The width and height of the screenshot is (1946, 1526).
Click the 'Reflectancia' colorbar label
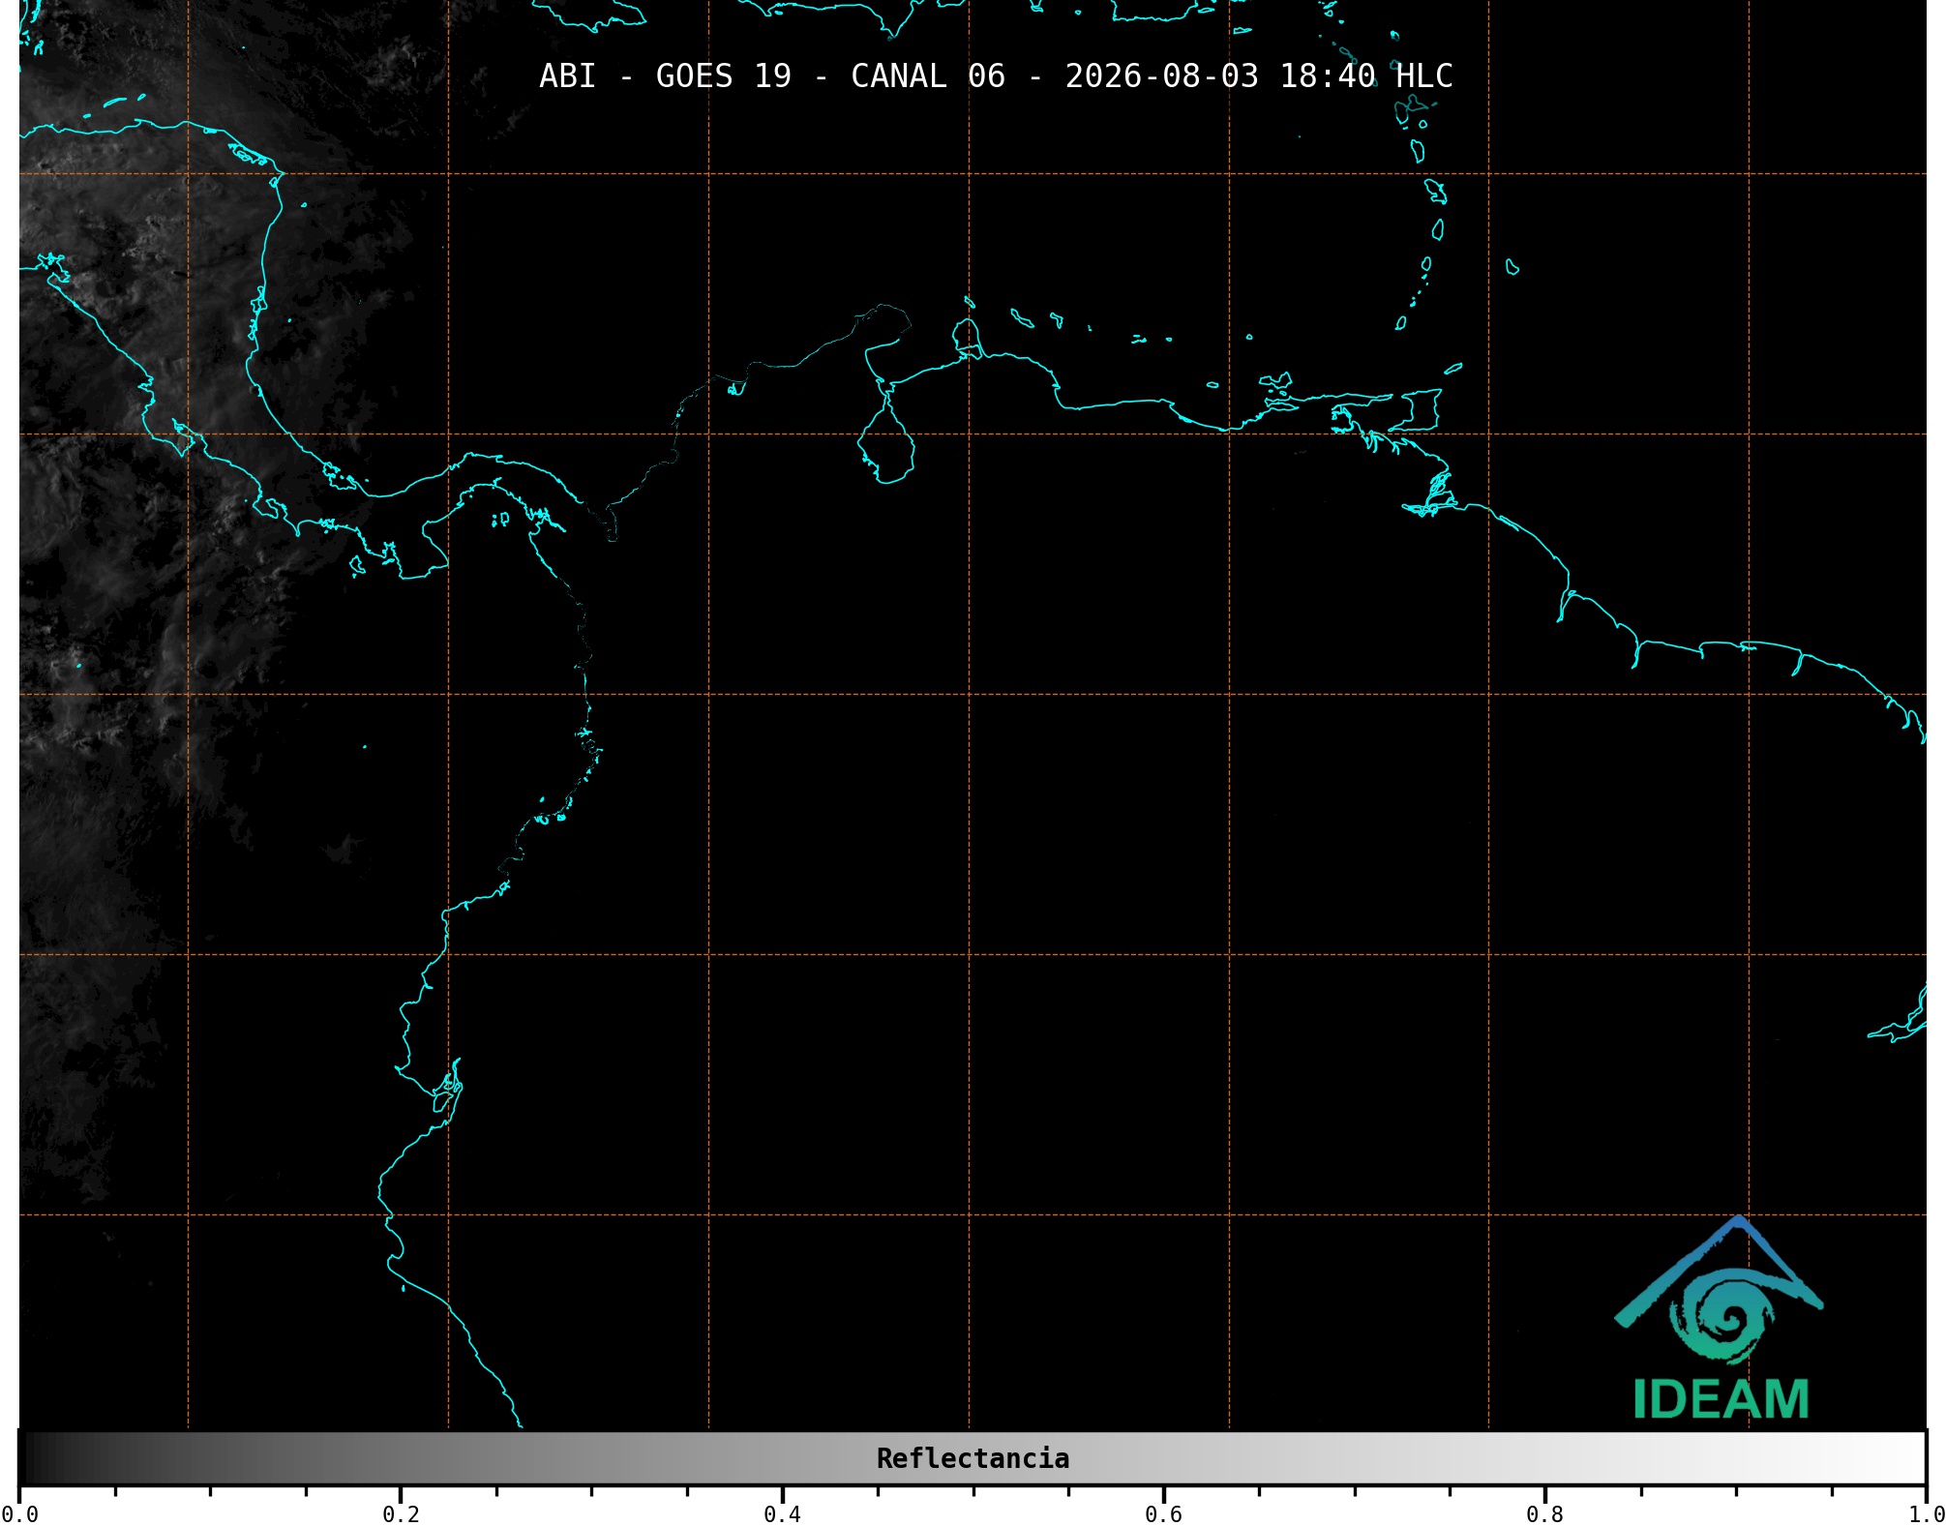tap(973, 1458)
